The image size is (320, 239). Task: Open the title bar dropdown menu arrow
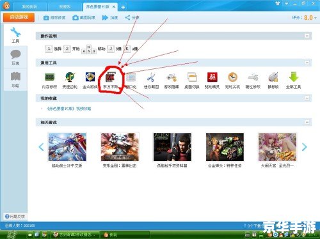(x=286, y=3)
